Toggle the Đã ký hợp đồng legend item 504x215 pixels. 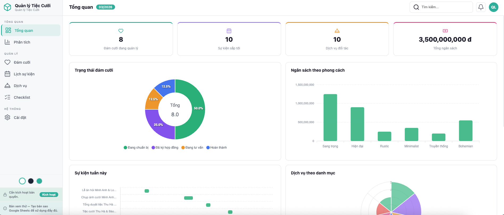pyautogui.click(x=165, y=148)
